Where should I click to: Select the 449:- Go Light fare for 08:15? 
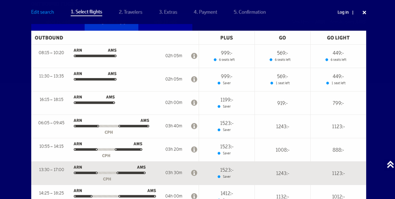pos(338,53)
